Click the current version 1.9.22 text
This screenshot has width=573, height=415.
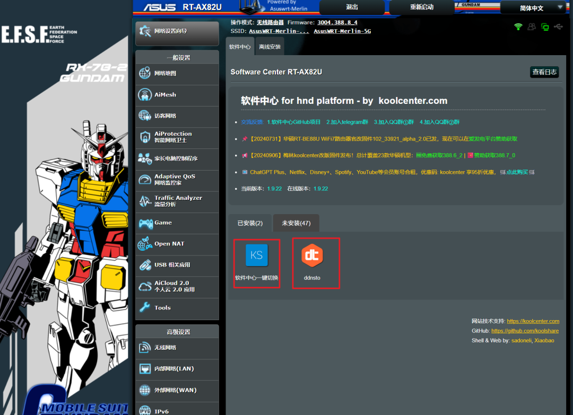(274, 189)
